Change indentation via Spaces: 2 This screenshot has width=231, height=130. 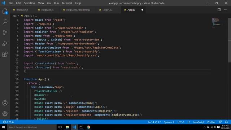click(x=169, y=122)
